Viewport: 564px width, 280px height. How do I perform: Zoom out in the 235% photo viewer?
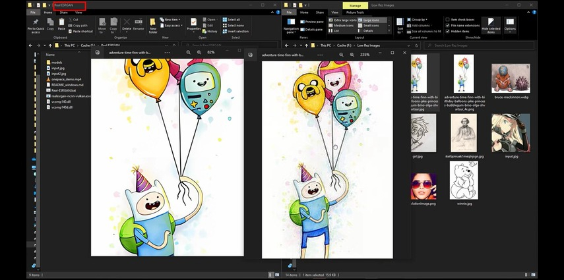pos(341,55)
